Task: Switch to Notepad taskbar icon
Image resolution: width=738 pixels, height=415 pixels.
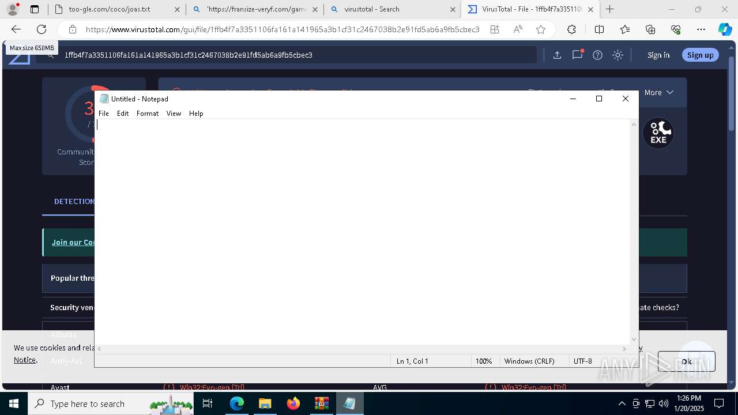Action: (349, 403)
